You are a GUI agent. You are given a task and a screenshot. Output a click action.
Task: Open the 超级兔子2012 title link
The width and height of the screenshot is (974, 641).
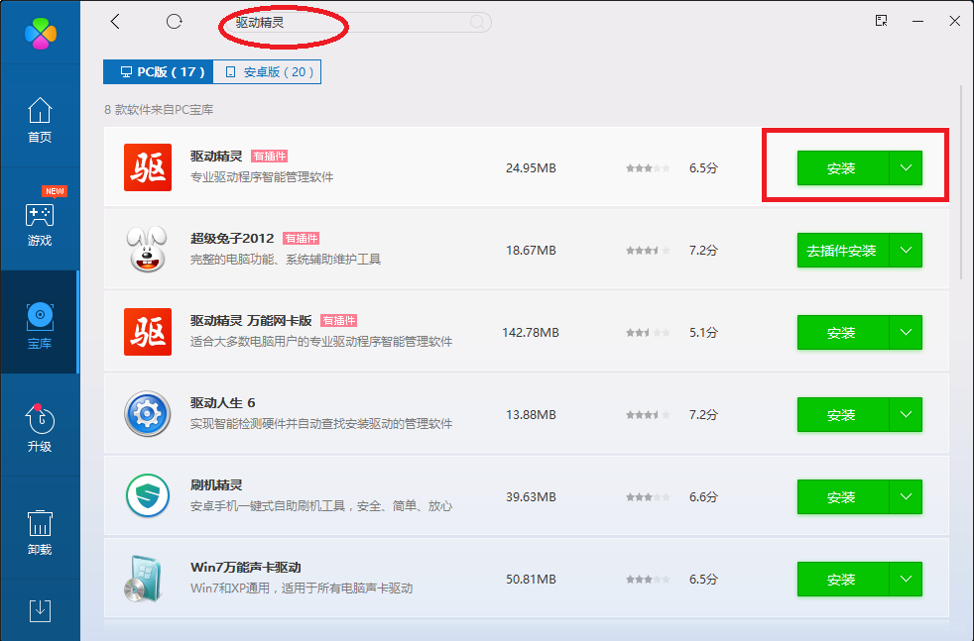pyautogui.click(x=232, y=239)
